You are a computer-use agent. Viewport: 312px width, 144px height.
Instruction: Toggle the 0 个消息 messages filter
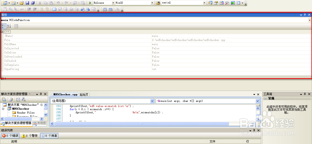tap(49, 136)
